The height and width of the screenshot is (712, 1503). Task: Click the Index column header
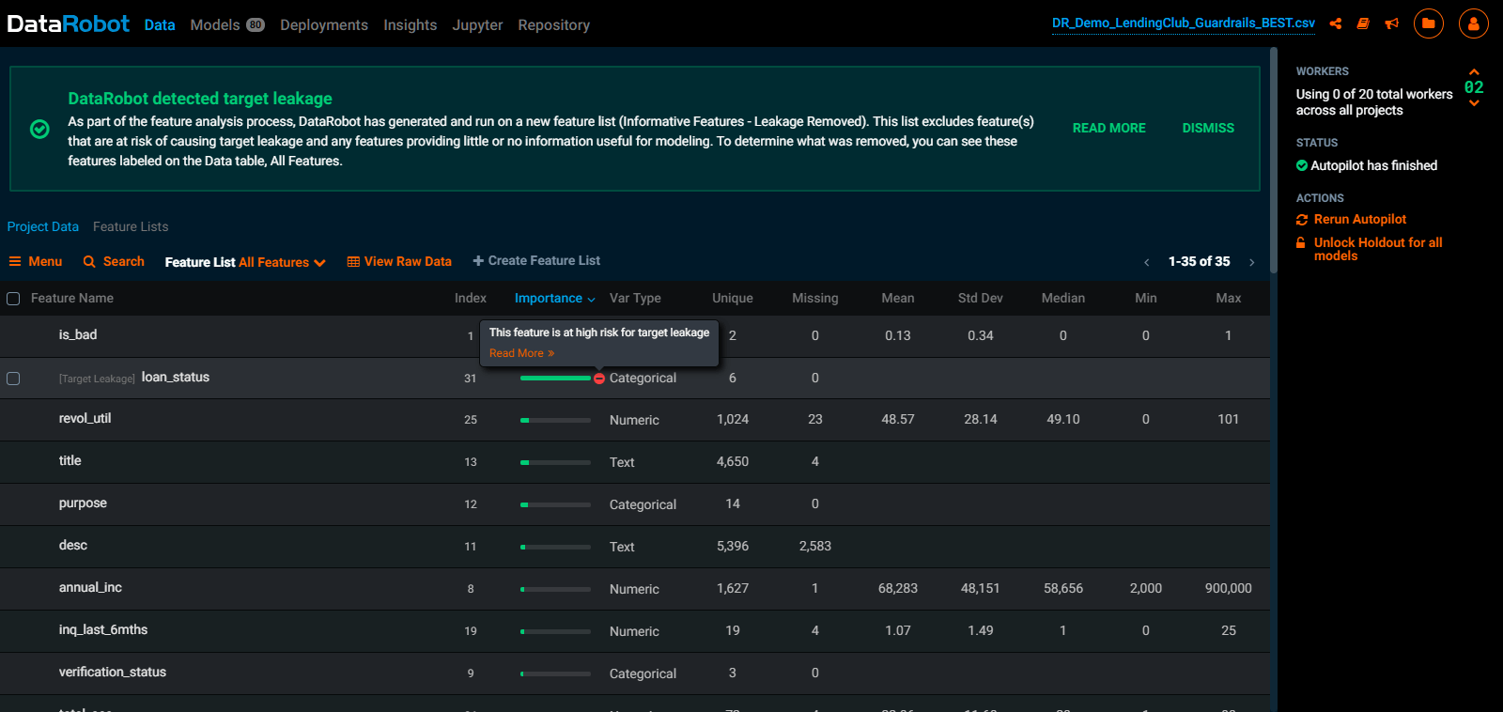point(471,298)
